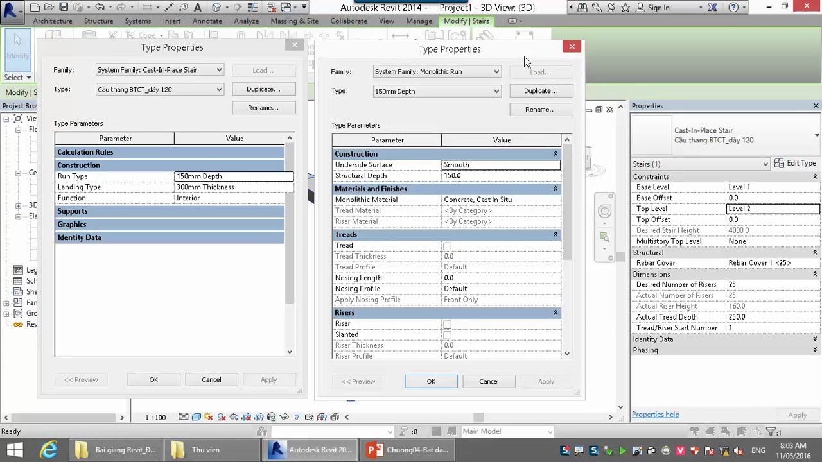Screen dimensions: 822x462
Task: Click the Undo arrow icon
Action: coord(100,8)
